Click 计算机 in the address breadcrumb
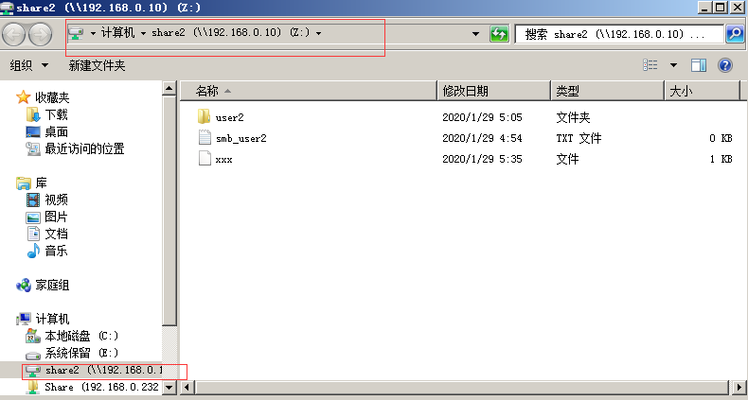The height and width of the screenshot is (400, 748). tap(118, 33)
